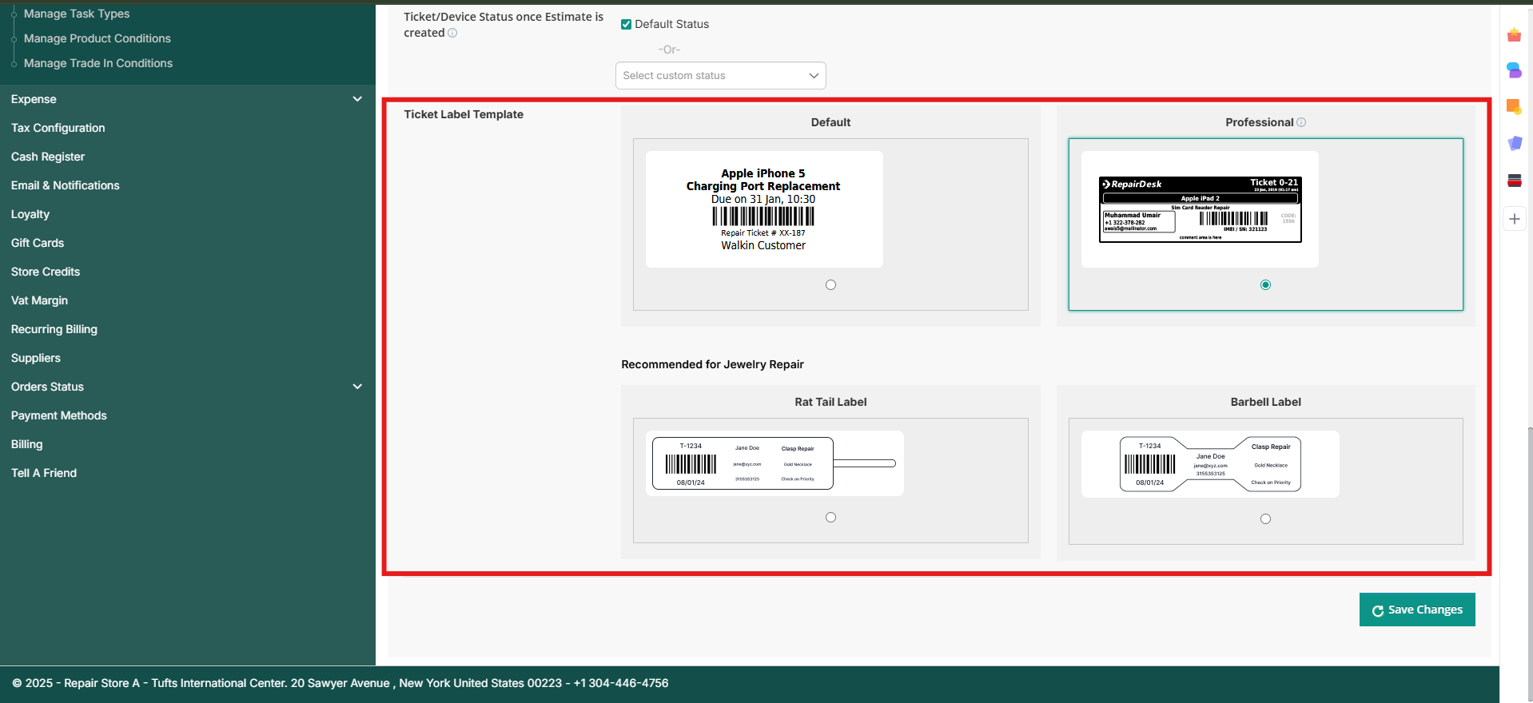Select the Professional template radio button
The image size is (1533, 703).
1265,284
